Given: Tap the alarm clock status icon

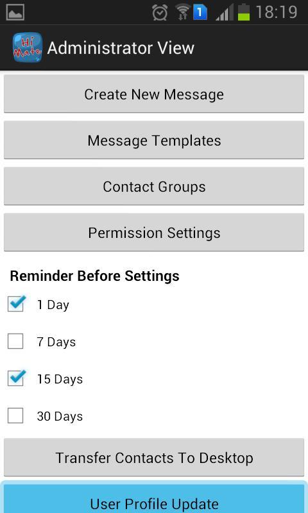Looking at the screenshot, I should (x=160, y=12).
